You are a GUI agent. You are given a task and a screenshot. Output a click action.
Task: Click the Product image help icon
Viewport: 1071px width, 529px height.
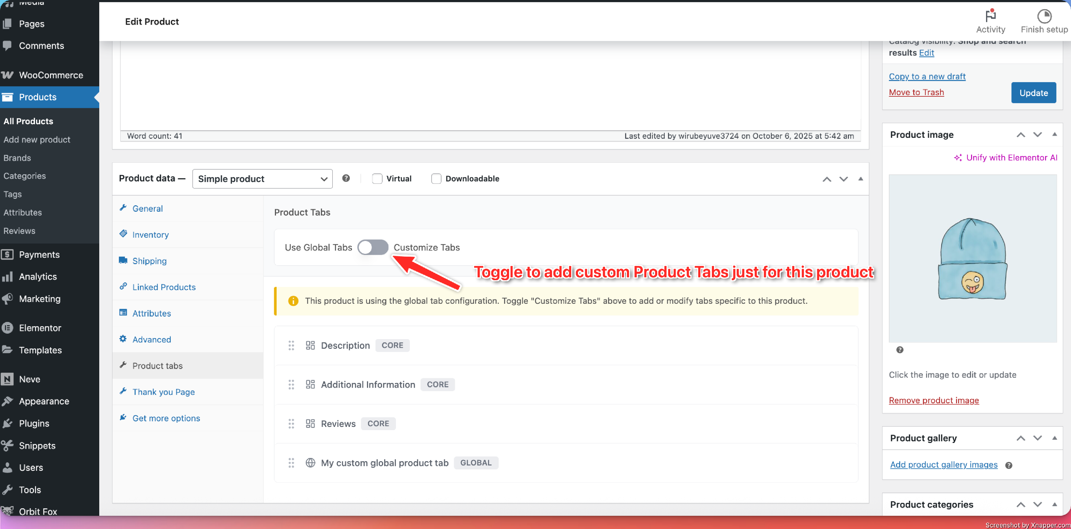coord(900,349)
